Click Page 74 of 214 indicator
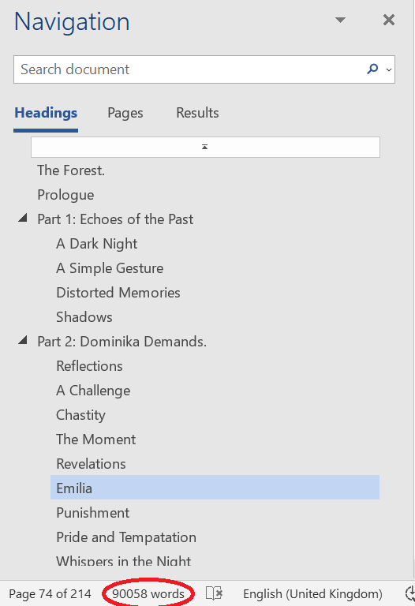The image size is (415, 606). (x=50, y=593)
